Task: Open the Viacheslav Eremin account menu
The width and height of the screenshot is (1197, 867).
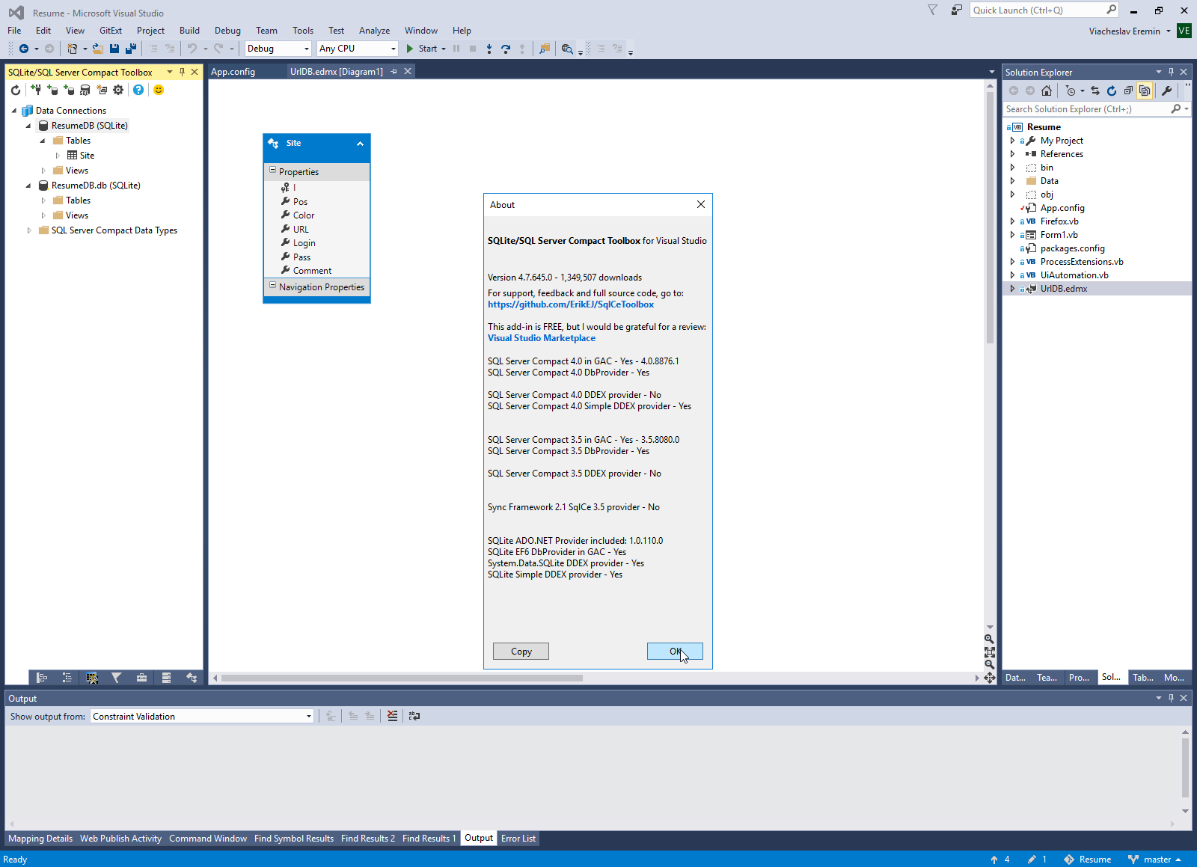Action: point(1130,31)
